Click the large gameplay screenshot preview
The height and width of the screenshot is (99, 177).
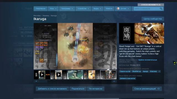(x=75, y=46)
